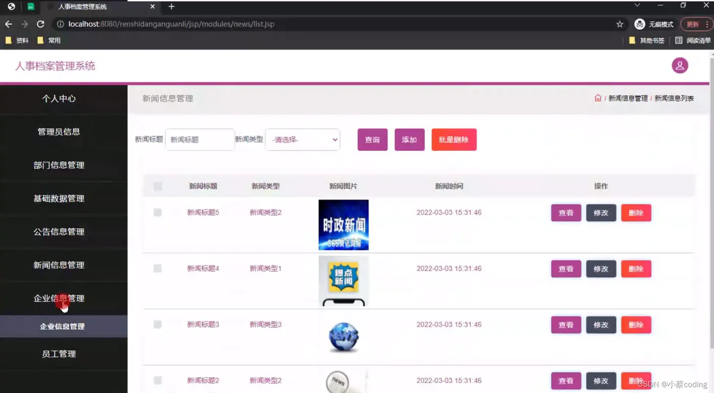714x393 pixels.
Task: Check the box for 新闻标题3
Action: tap(158, 325)
